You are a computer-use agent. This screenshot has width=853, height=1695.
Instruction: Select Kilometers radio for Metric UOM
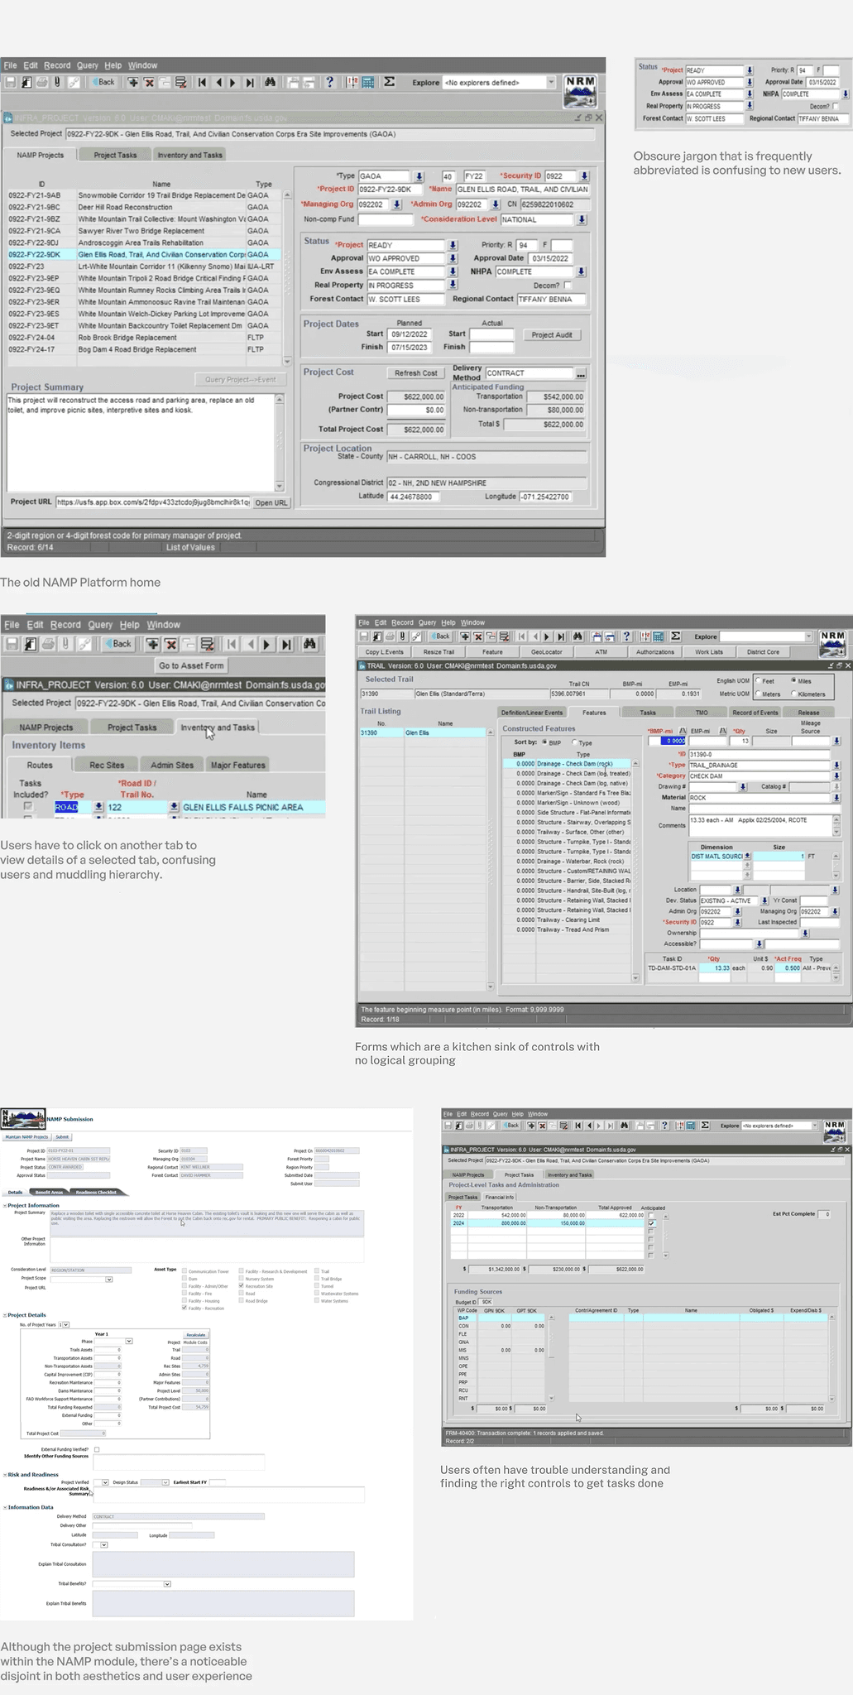click(x=795, y=694)
